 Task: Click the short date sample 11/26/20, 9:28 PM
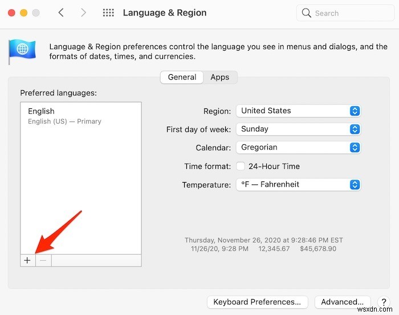[219, 249]
